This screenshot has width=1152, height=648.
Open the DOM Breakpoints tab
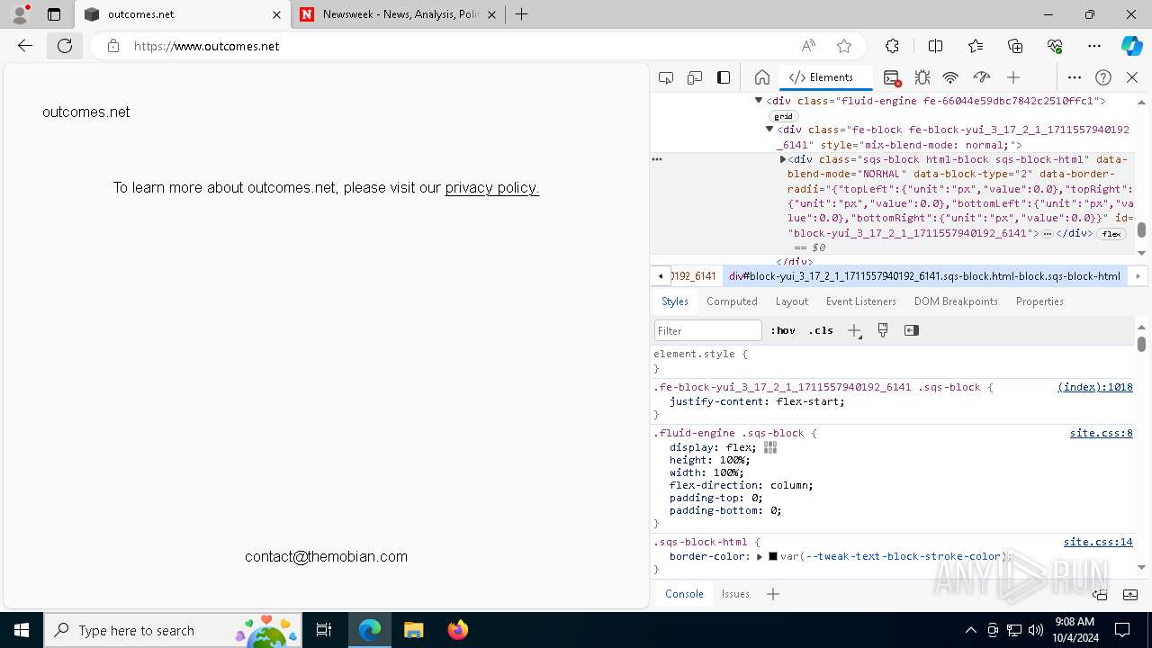pyautogui.click(x=956, y=301)
